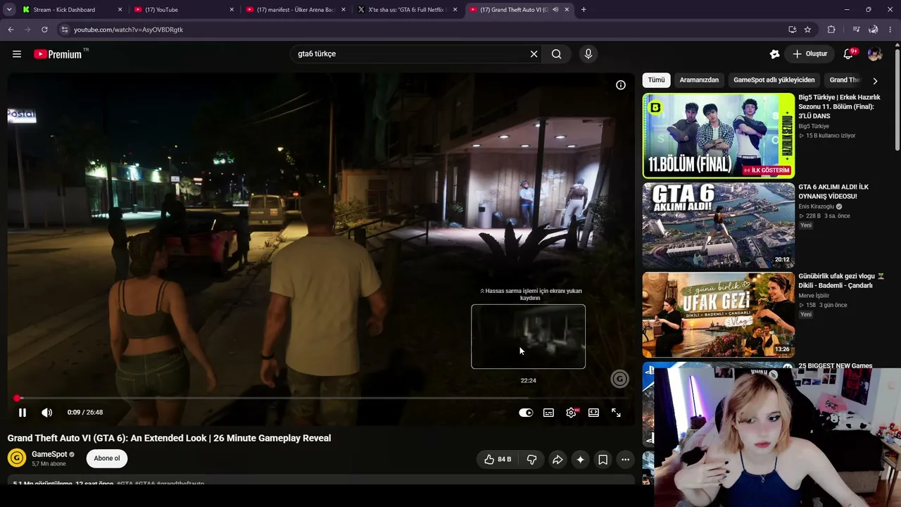Open the browser media control button
The width and height of the screenshot is (901, 507).
pyautogui.click(x=856, y=30)
